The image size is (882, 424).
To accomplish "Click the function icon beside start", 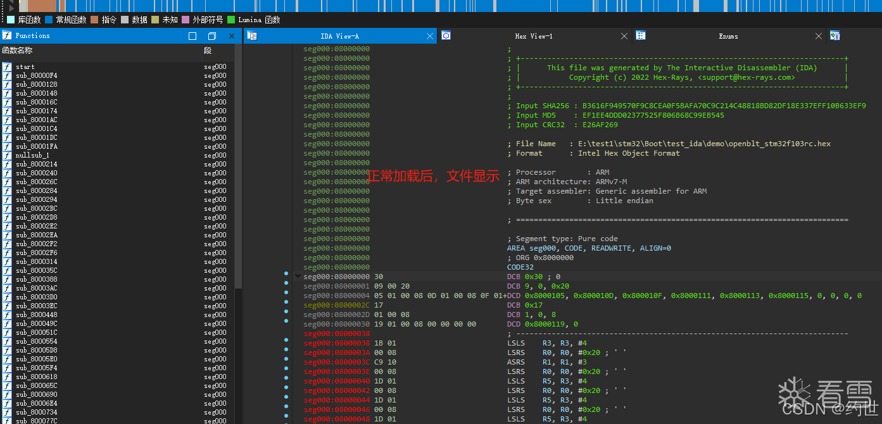I will [7, 66].
